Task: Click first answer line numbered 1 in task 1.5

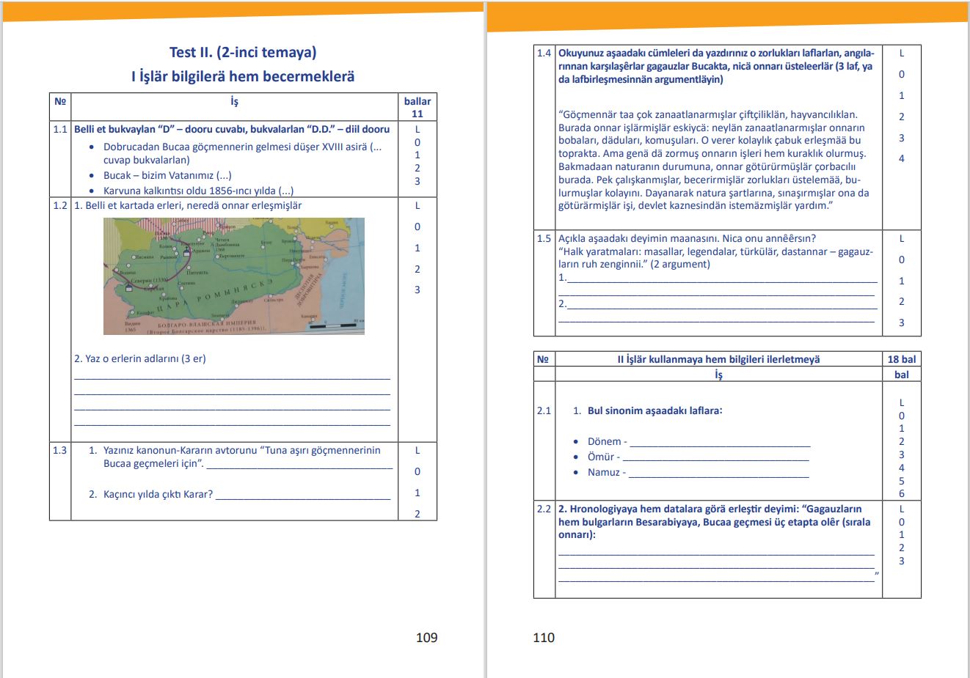Action: click(721, 280)
